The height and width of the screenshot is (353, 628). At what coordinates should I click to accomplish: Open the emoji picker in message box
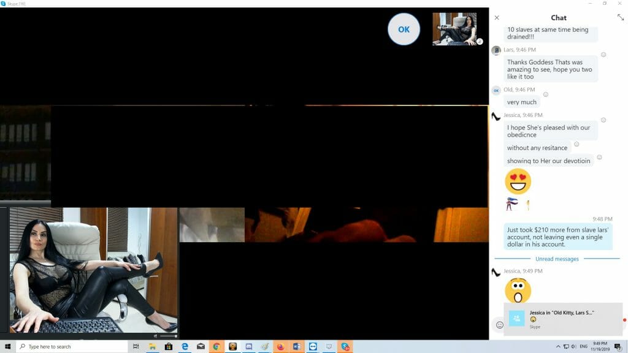pos(500,325)
